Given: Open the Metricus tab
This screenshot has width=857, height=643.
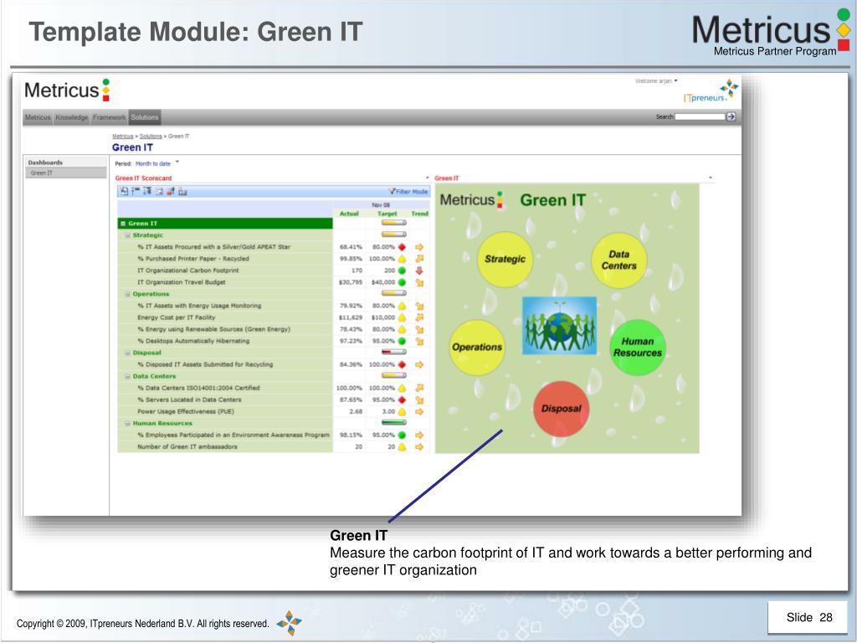Looking at the screenshot, I should click(38, 117).
